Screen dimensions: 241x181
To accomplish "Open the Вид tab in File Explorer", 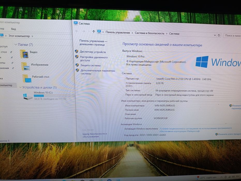I will pyautogui.click(x=13, y=29).
